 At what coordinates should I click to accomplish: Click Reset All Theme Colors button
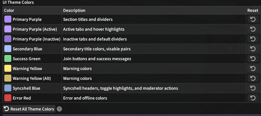29,109
